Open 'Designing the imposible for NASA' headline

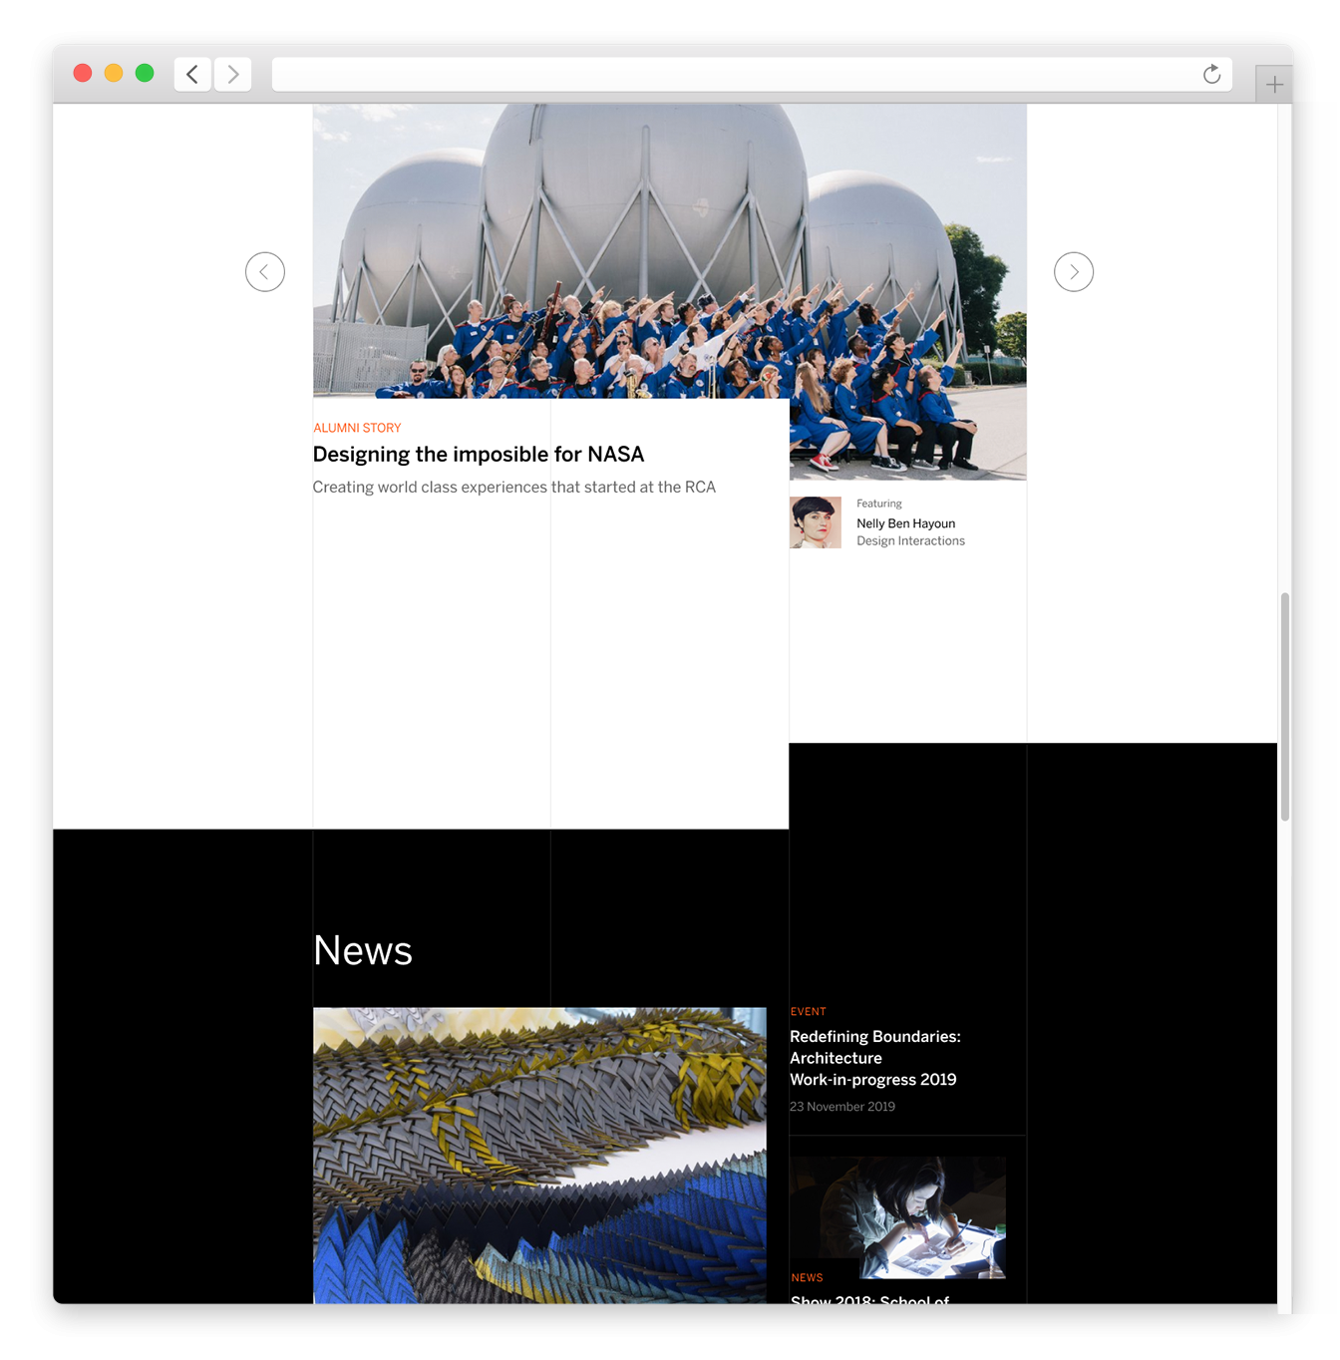479,455
